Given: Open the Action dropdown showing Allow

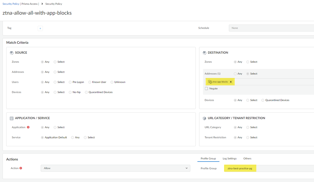Looking at the screenshot, I should click(115, 168).
